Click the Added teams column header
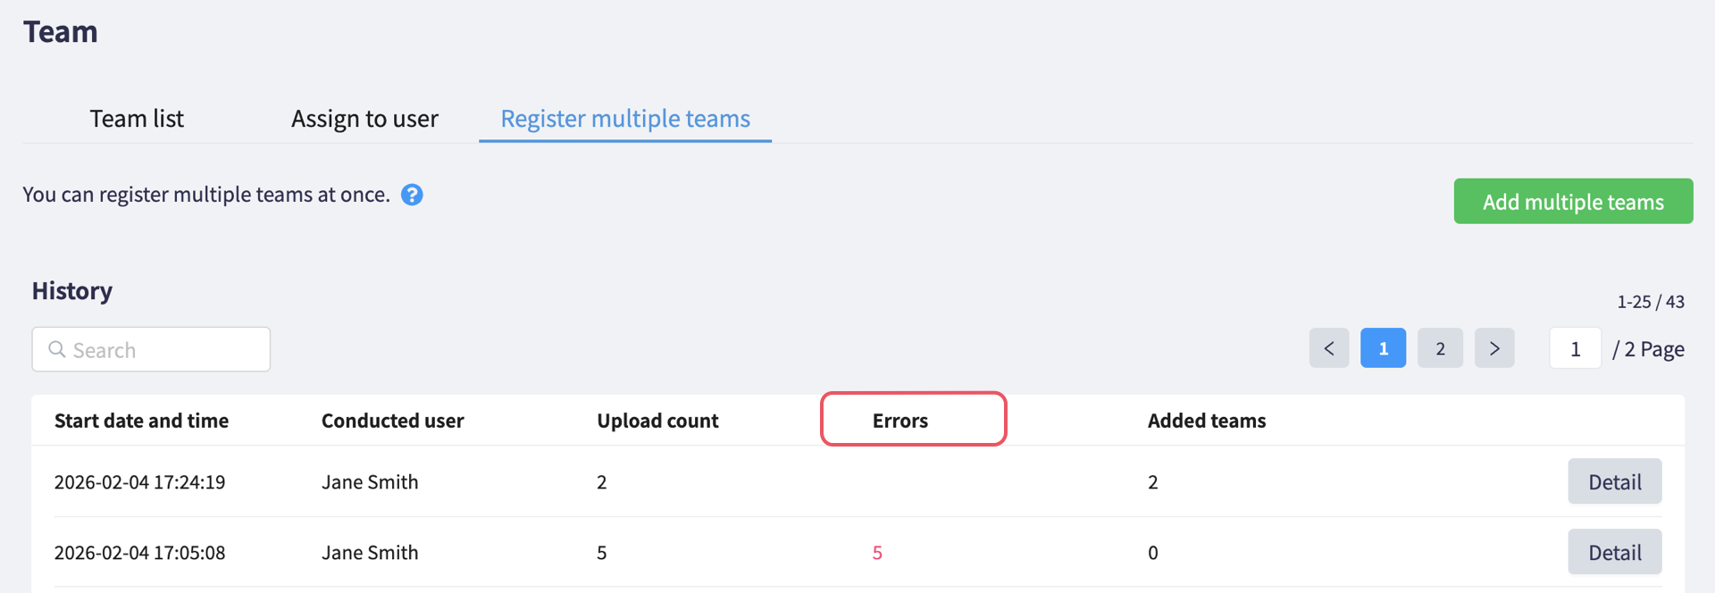 [1207, 421]
